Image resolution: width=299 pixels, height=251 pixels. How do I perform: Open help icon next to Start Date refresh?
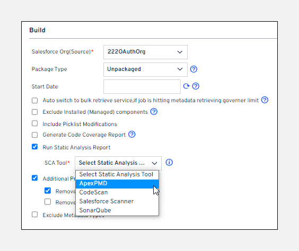(x=196, y=86)
